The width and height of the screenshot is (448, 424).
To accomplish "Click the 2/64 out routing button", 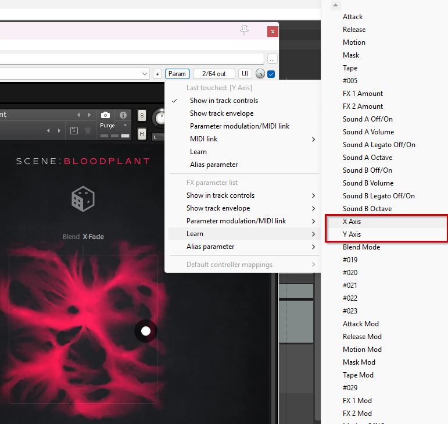I will (x=214, y=74).
